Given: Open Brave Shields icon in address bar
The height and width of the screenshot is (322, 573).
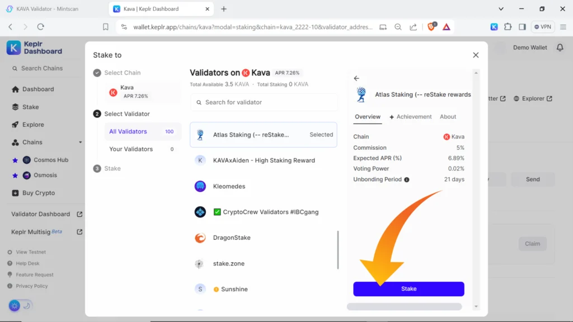Looking at the screenshot, I should coord(431,26).
